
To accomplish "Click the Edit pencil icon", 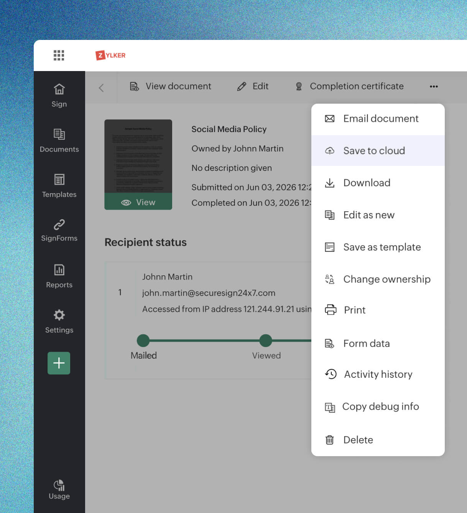I will (242, 86).
